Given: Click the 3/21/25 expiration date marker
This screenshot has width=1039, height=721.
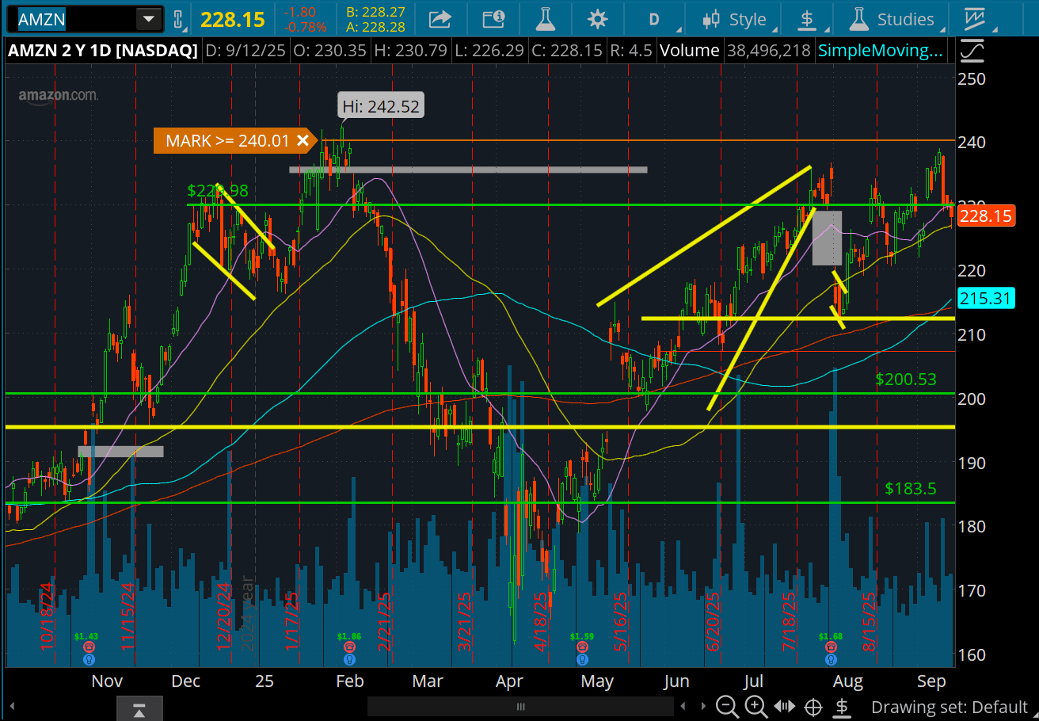Looking at the screenshot, I should [x=465, y=622].
